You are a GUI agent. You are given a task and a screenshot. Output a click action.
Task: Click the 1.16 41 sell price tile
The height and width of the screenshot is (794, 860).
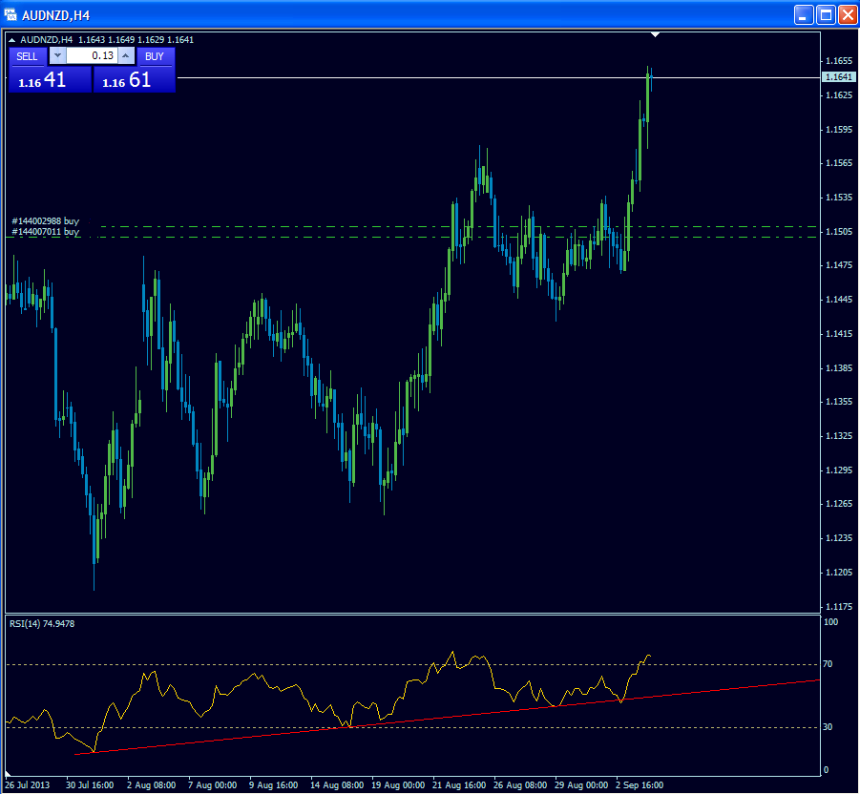click(x=50, y=80)
